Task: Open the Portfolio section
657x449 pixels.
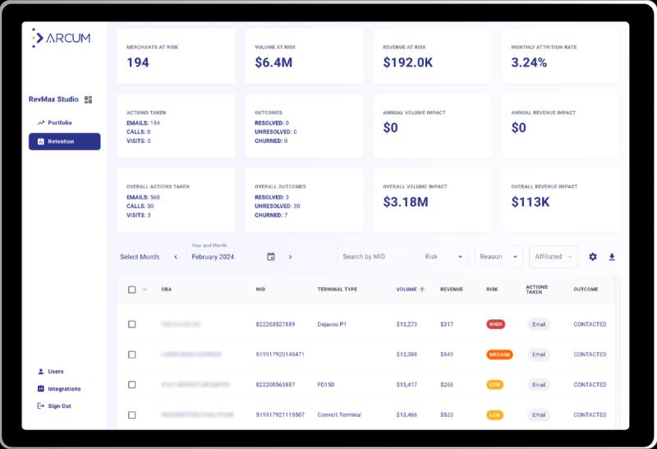Action: click(59, 122)
